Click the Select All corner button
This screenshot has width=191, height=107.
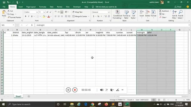[2, 30]
